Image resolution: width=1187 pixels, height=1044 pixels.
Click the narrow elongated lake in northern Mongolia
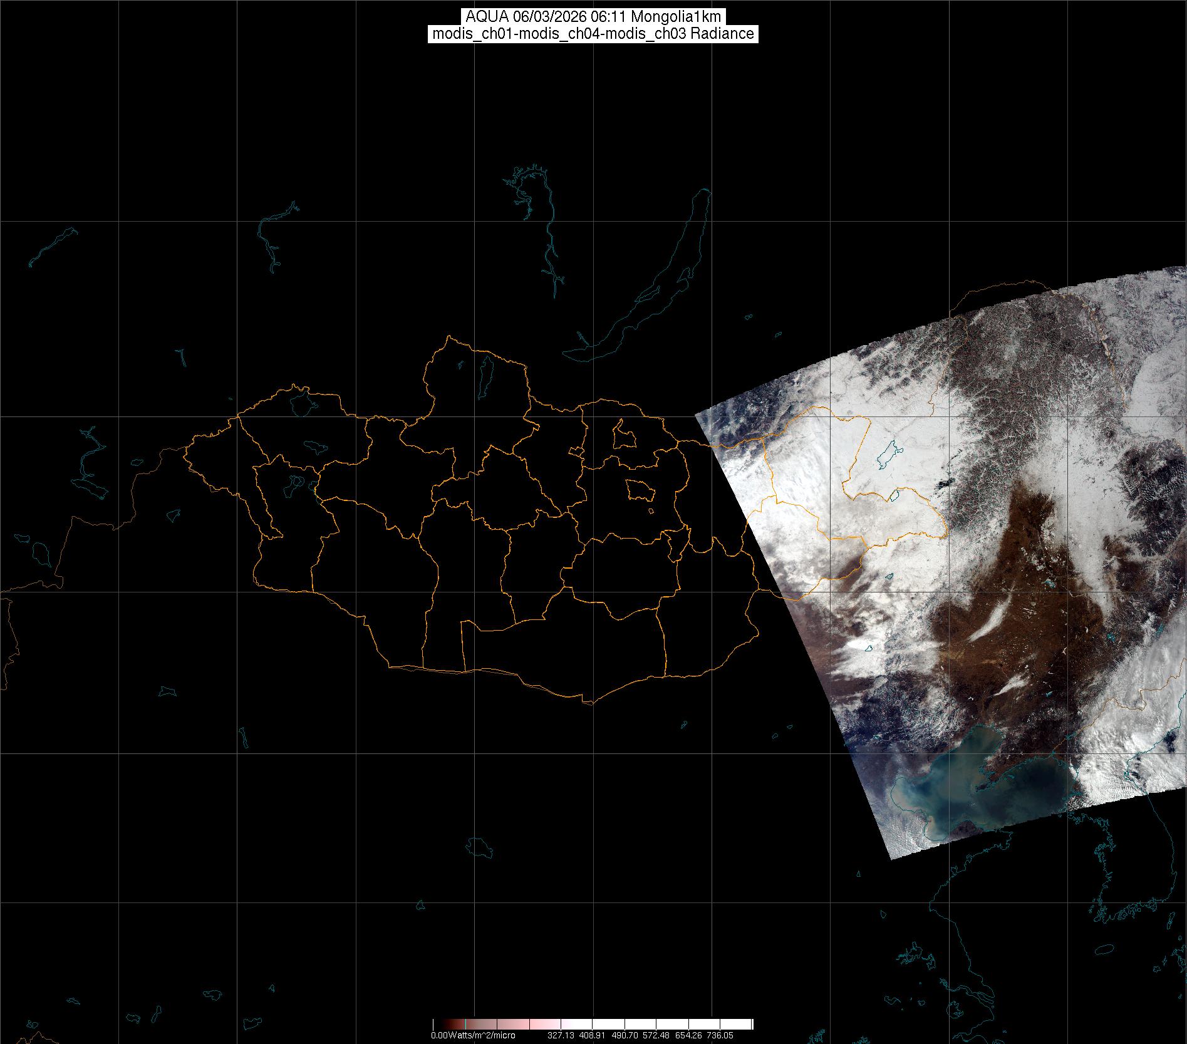(x=485, y=372)
